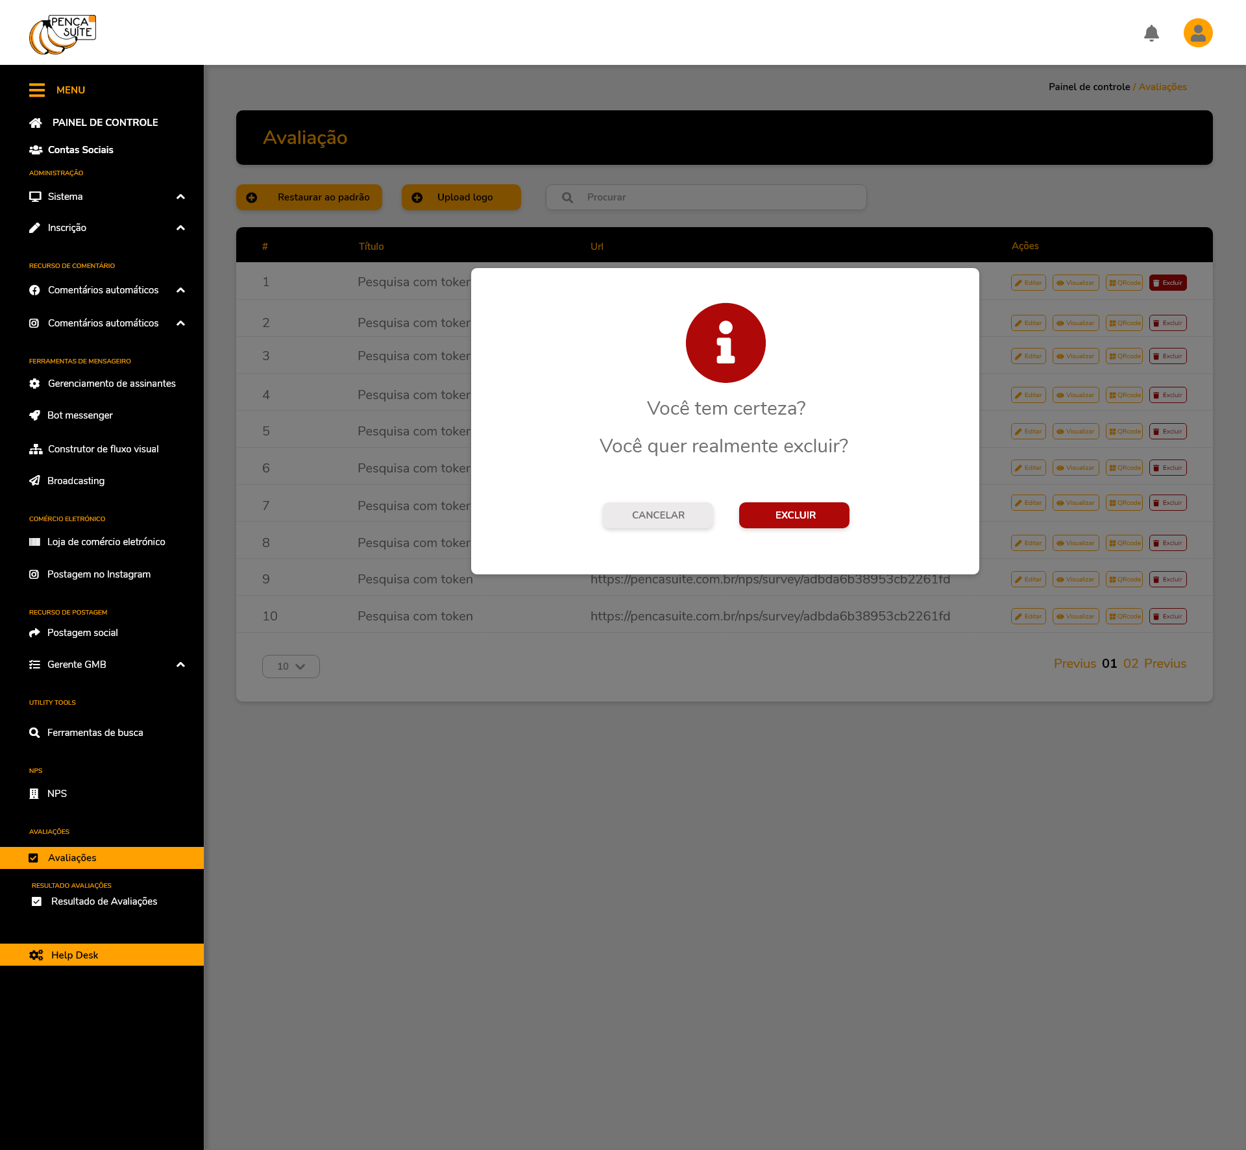The image size is (1246, 1150).
Task: Open the rows-per-page 10 dropdown
Action: [291, 667]
